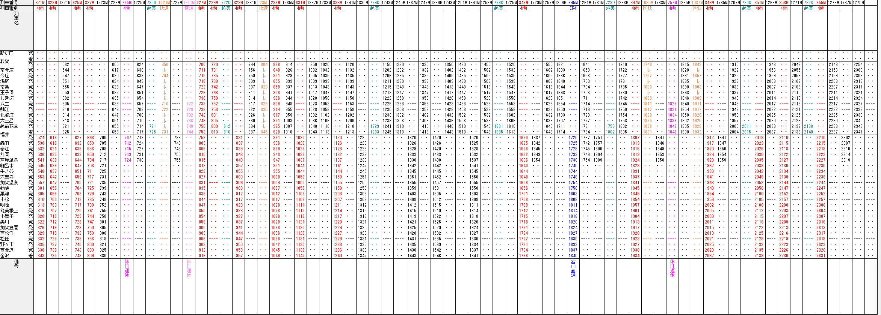Select the IR4 train type cell
This screenshot has height=315, width=881.
coord(573,8)
